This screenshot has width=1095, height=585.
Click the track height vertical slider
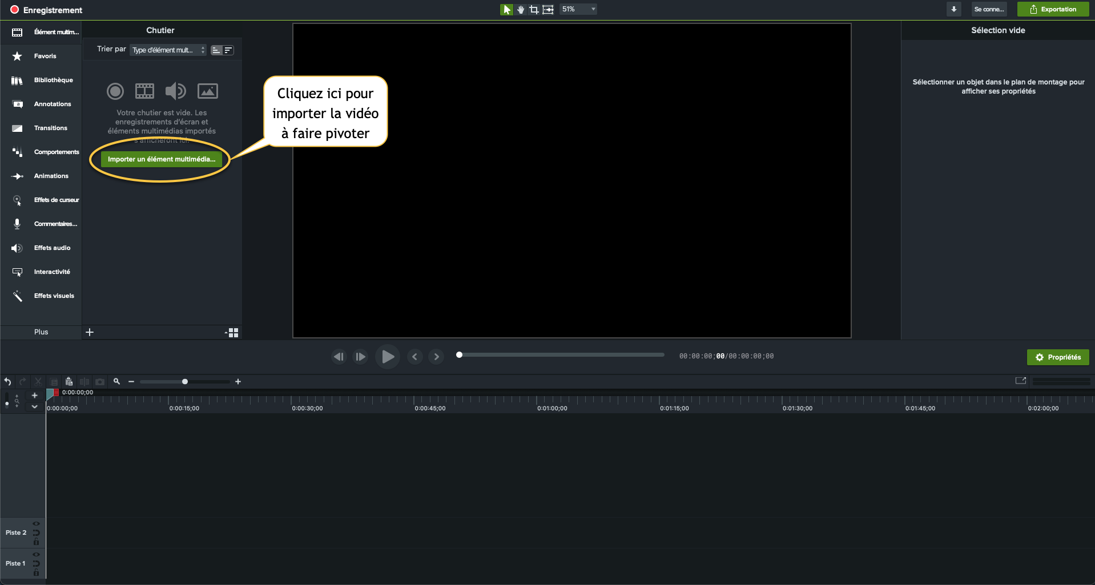click(7, 401)
